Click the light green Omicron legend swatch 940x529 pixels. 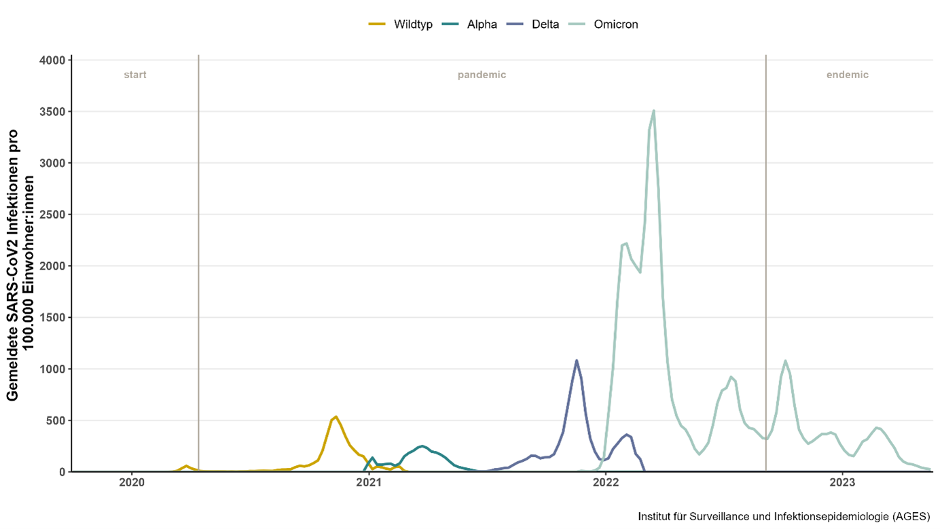[x=579, y=24]
